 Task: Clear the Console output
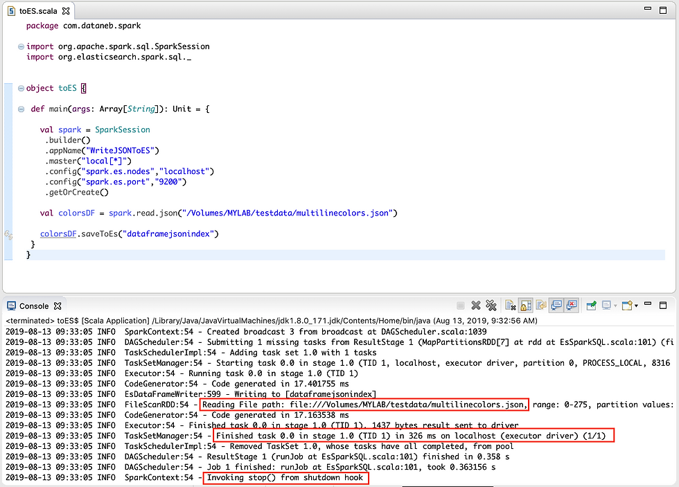click(x=511, y=306)
